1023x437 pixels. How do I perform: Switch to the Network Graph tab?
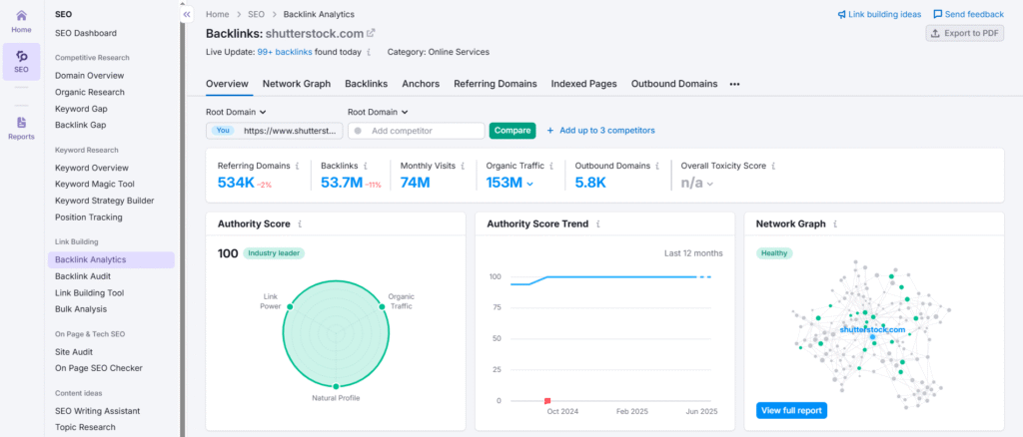tap(296, 84)
